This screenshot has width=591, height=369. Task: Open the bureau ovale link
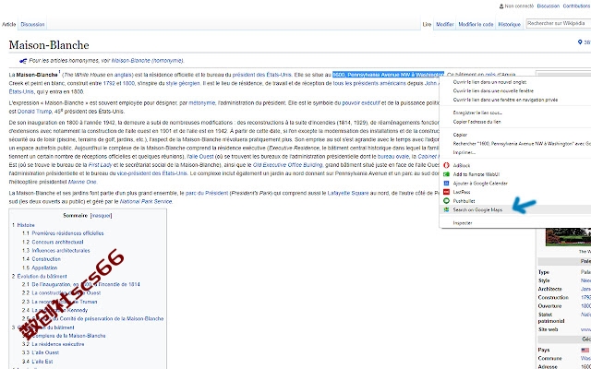(392, 156)
